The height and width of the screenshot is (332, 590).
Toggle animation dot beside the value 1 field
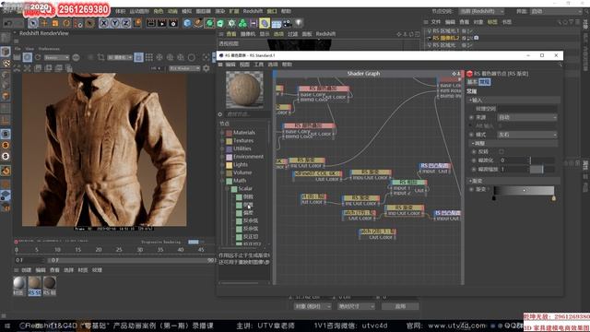(x=474, y=170)
